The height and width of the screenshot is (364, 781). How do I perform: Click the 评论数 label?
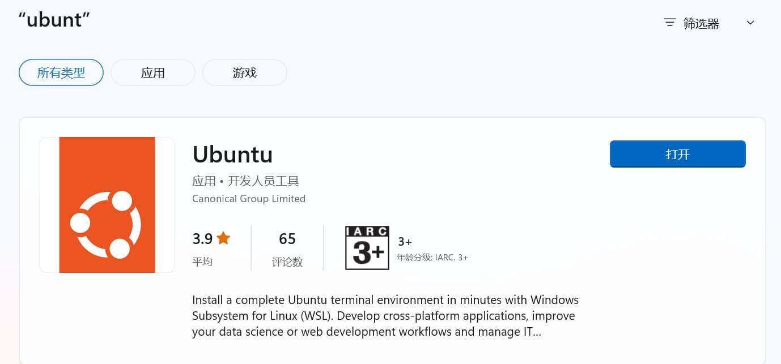point(287,262)
